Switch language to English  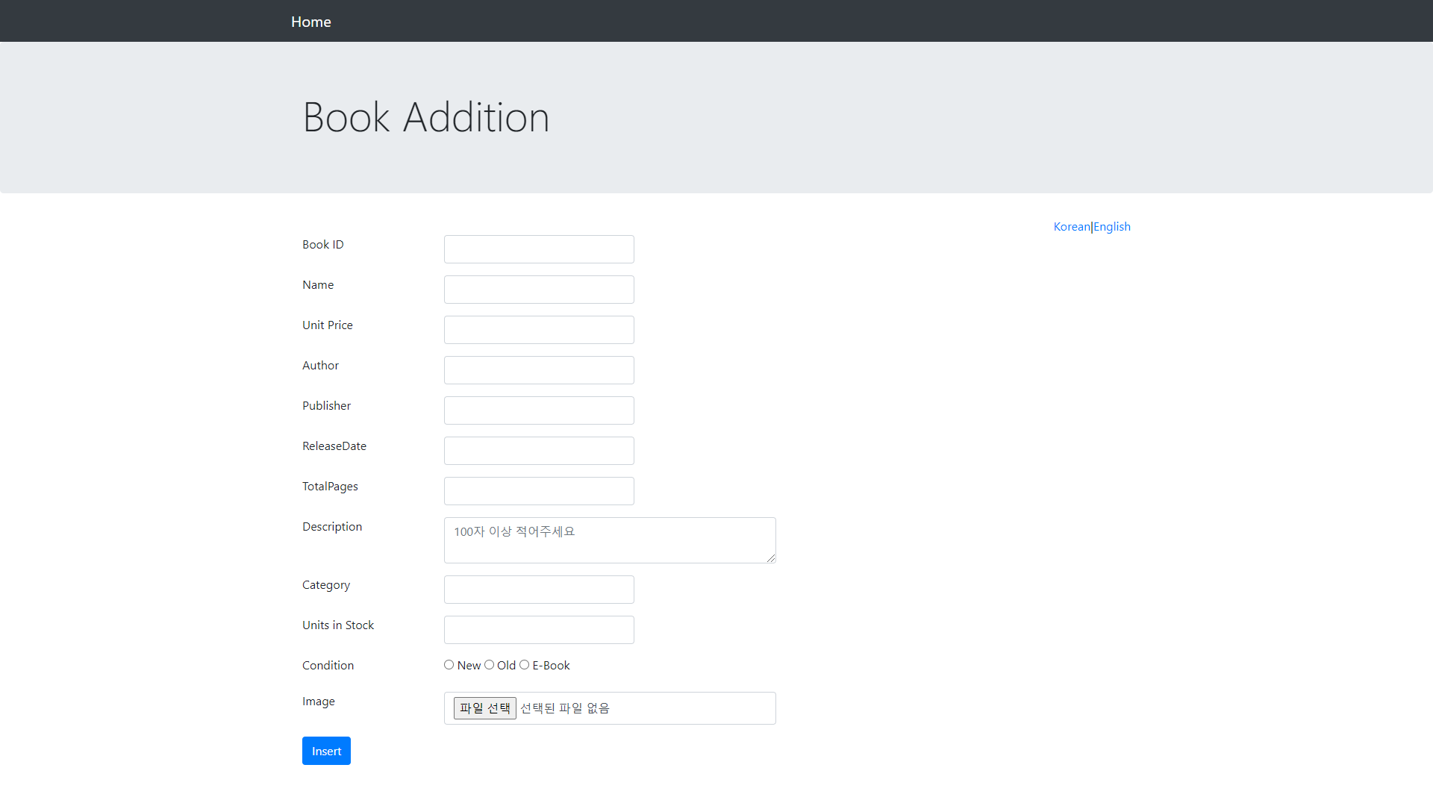(x=1111, y=227)
